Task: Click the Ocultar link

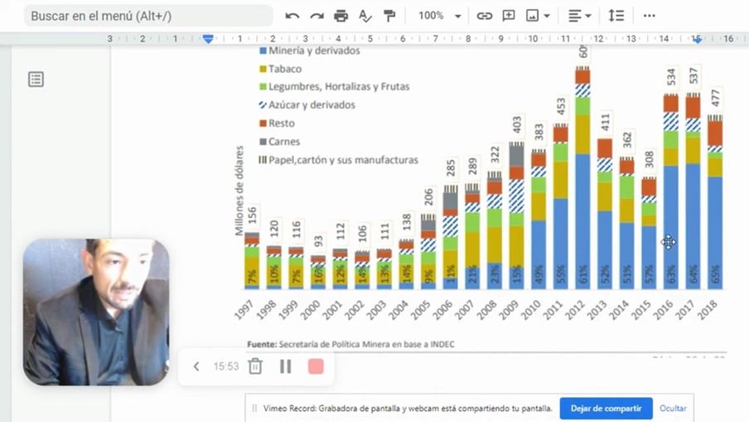Action: click(673, 408)
